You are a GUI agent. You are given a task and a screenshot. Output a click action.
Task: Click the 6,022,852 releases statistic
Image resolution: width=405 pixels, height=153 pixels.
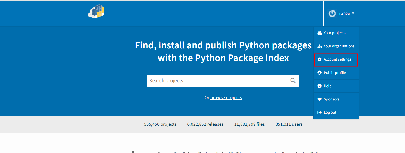point(205,124)
